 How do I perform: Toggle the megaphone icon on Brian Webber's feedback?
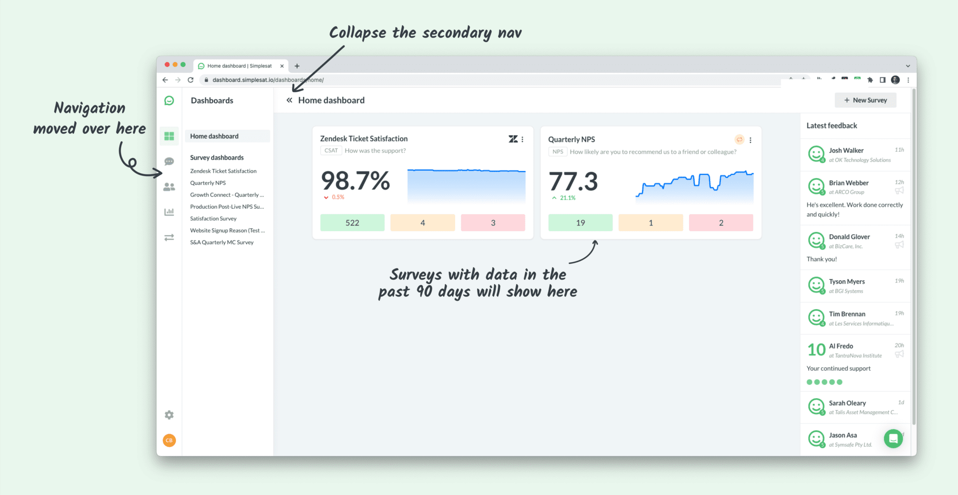[x=900, y=190]
